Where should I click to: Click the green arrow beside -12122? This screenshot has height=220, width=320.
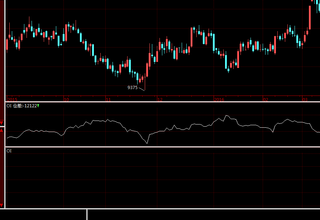pyautogui.click(x=38, y=106)
